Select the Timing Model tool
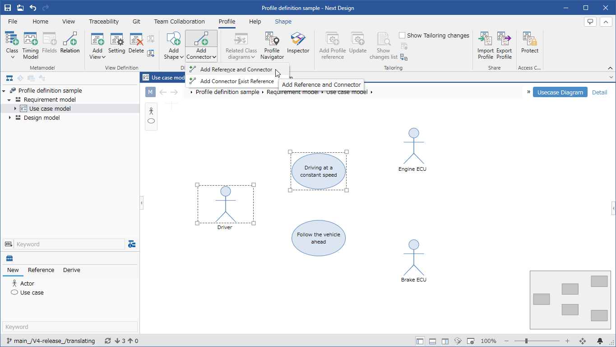The width and height of the screenshot is (616, 347). coord(31,46)
